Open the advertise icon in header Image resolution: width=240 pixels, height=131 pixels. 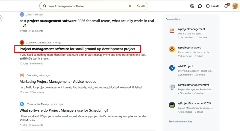tap(192, 6)
